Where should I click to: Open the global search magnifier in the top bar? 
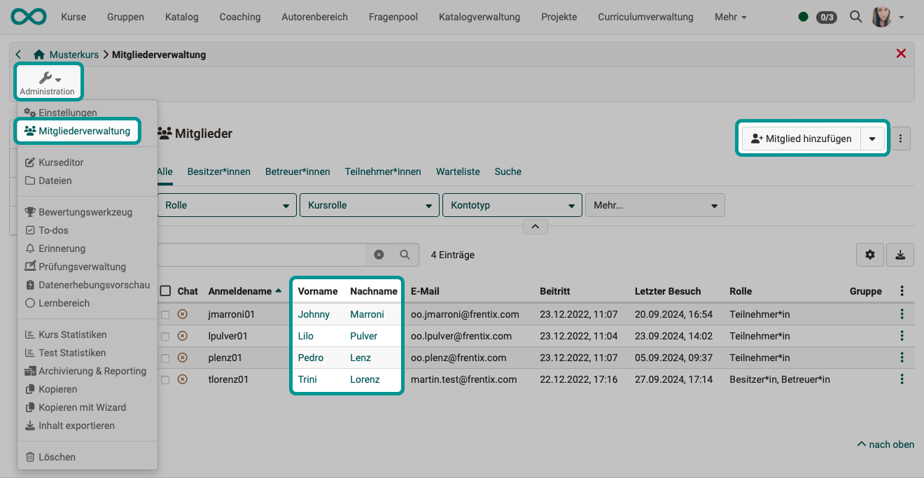tap(855, 17)
